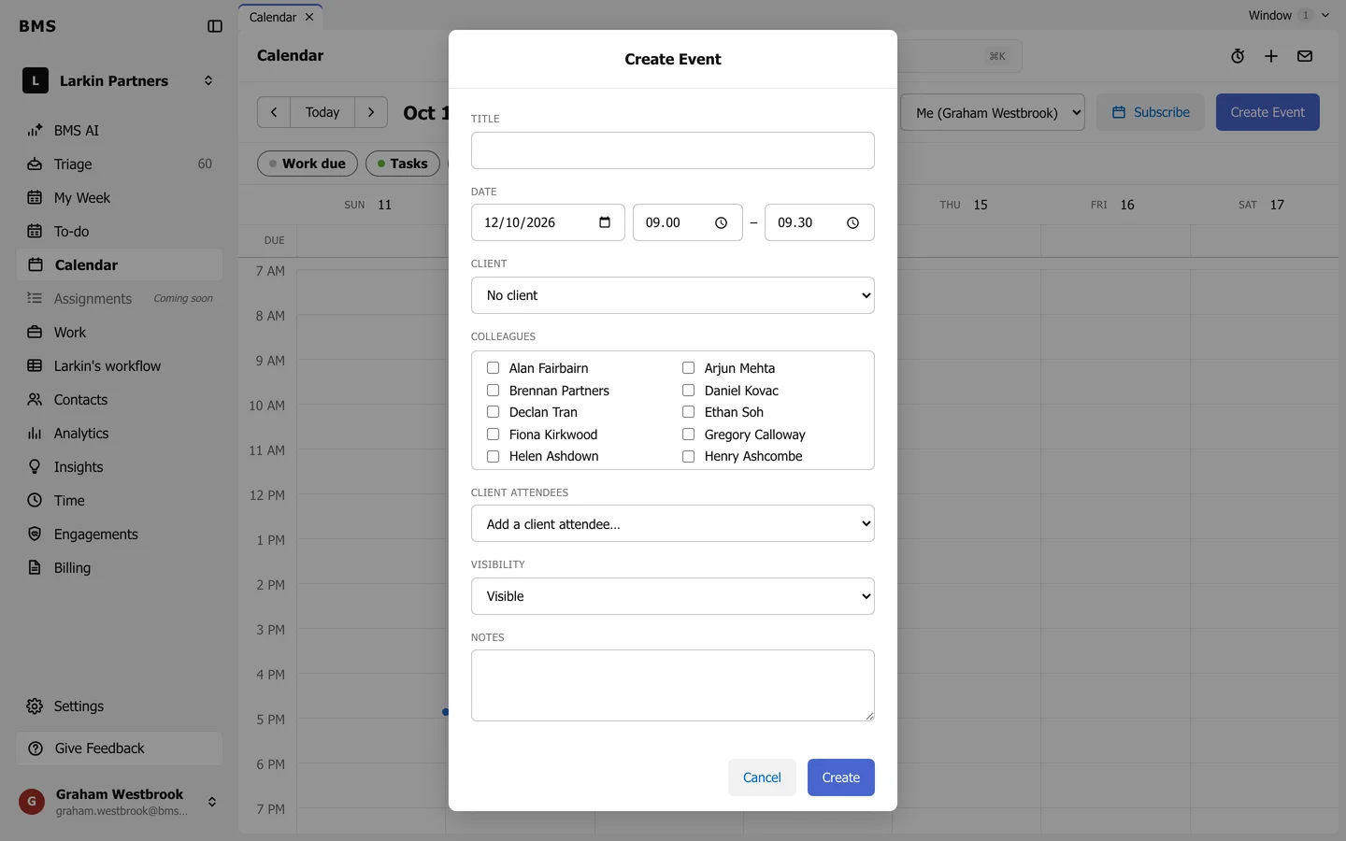Cancel the Create Event dialog
Image resolution: width=1346 pixels, height=841 pixels.
coord(762,777)
